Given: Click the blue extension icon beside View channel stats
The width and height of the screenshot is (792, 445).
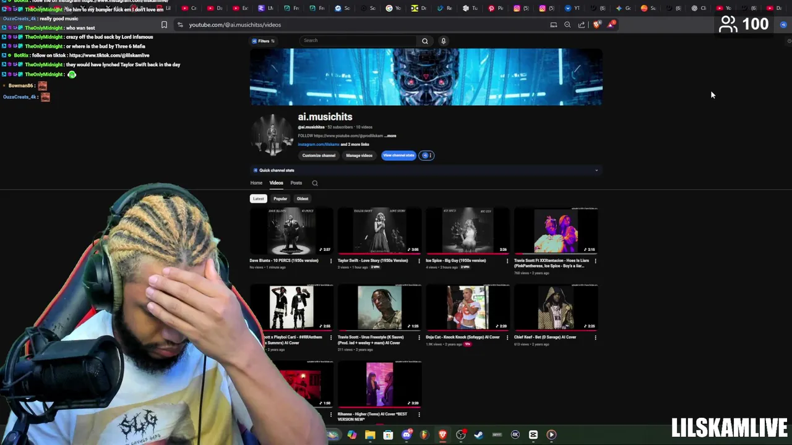Looking at the screenshot, I should (x=425, y=155).
